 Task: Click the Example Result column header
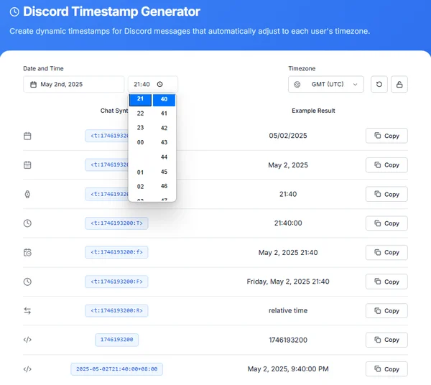click(313, 111)
